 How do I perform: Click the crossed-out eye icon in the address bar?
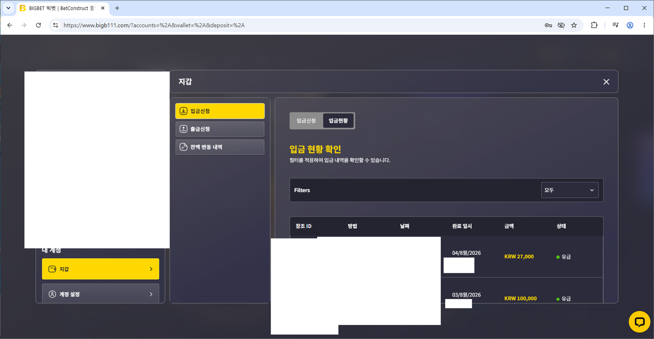(x=561, y=25)
